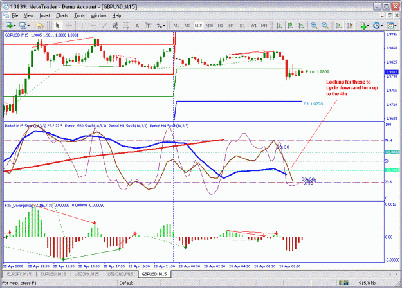Select the Trendline drawing tool
The image size is (402, 288).
point(104,25)
